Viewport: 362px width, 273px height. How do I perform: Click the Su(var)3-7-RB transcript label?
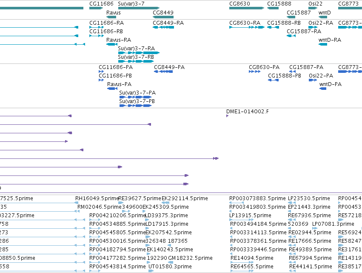136,57
